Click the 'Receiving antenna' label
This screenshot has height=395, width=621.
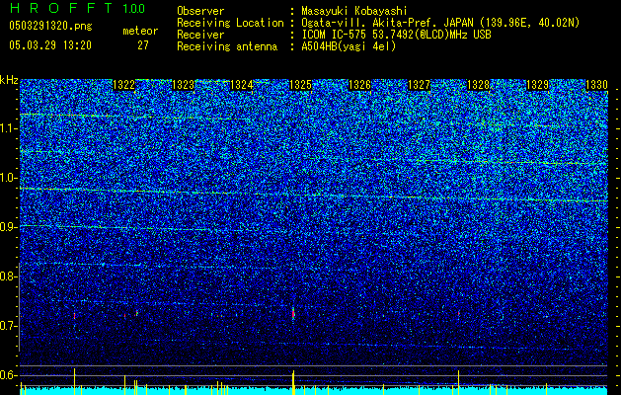(x=227, y=46)
